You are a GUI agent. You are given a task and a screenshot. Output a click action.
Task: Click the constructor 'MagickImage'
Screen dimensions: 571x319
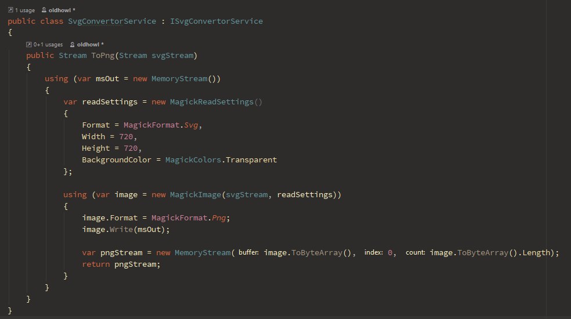196,195
